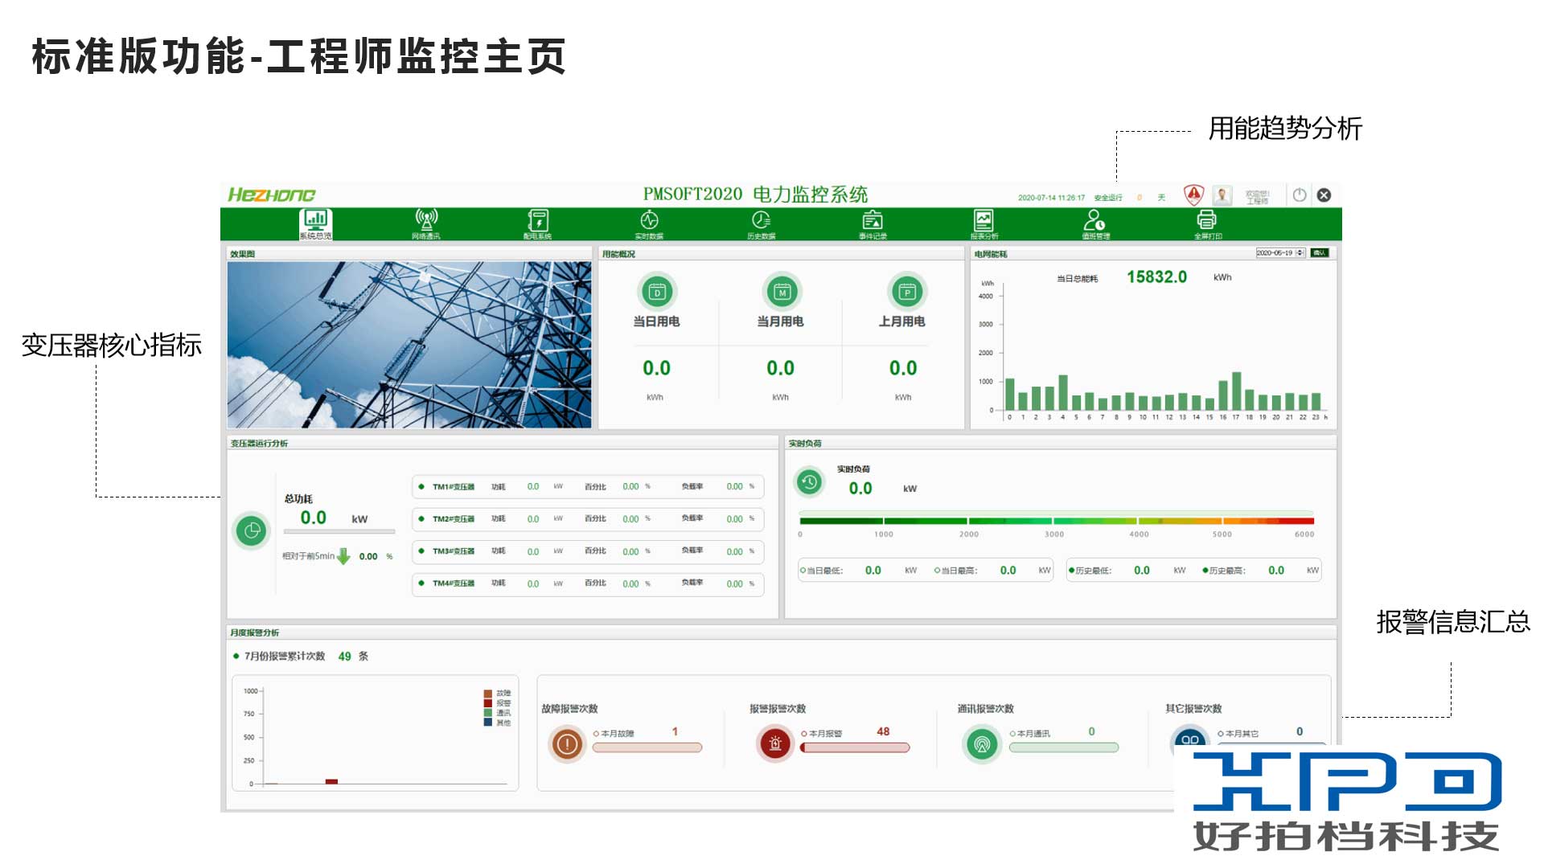Viewport: 1544px width, 868px height.
Task: Click the power standby button in header
Action: pyautogui.click(x=1299, y=195)
